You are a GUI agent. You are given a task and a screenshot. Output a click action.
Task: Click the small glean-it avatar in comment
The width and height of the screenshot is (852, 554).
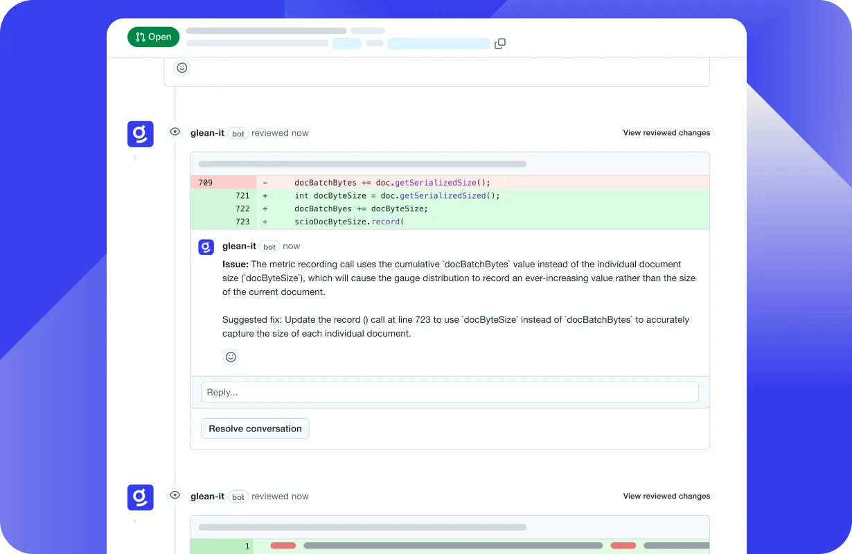(206, 247)
